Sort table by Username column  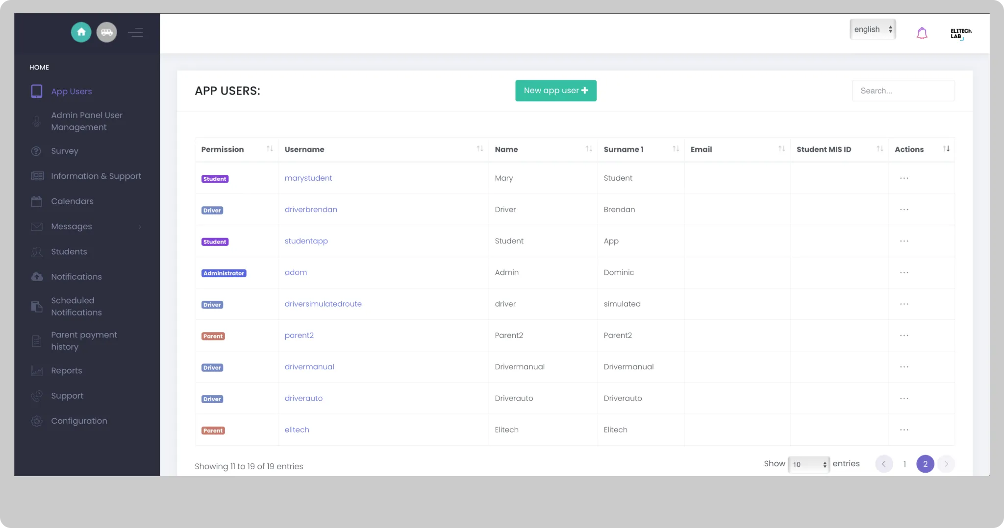479,149
